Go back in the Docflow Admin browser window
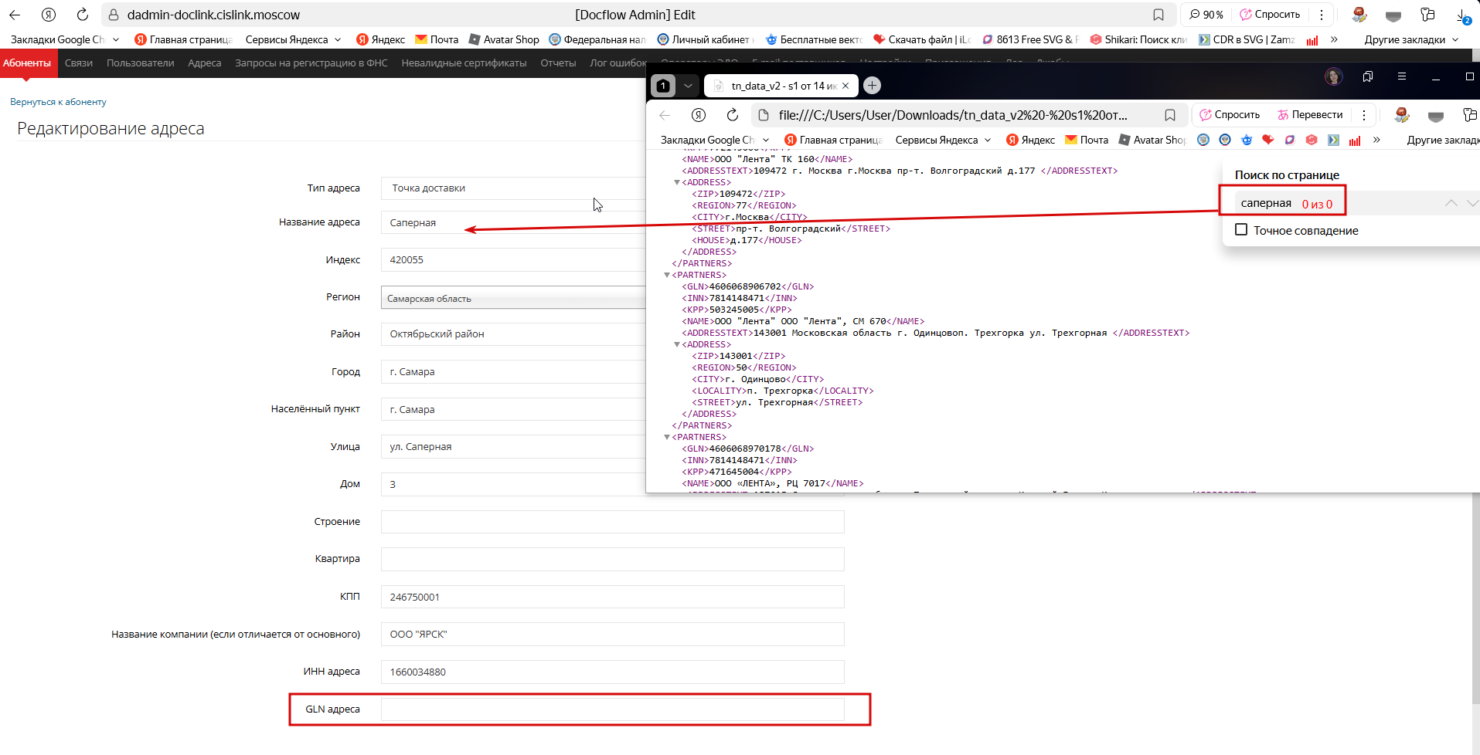This screenshot has width=1480, height=755. click(15, 15)
